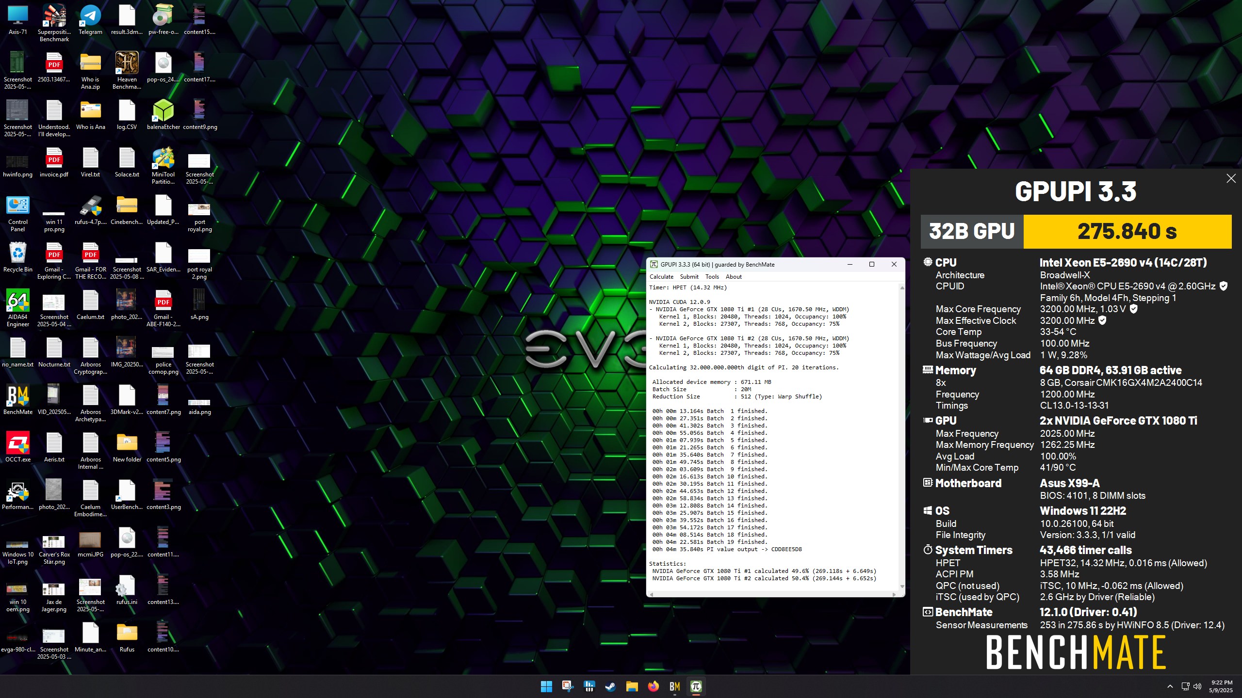Select the rufus.ini file

click(127, 590)
